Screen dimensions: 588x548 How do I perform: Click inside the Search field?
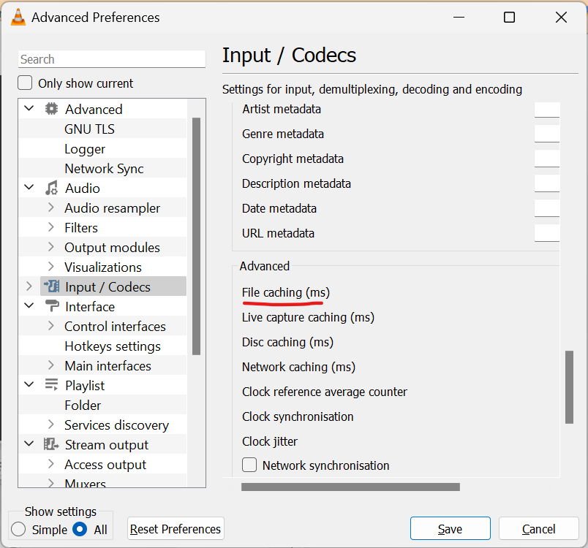click(111, 59)
